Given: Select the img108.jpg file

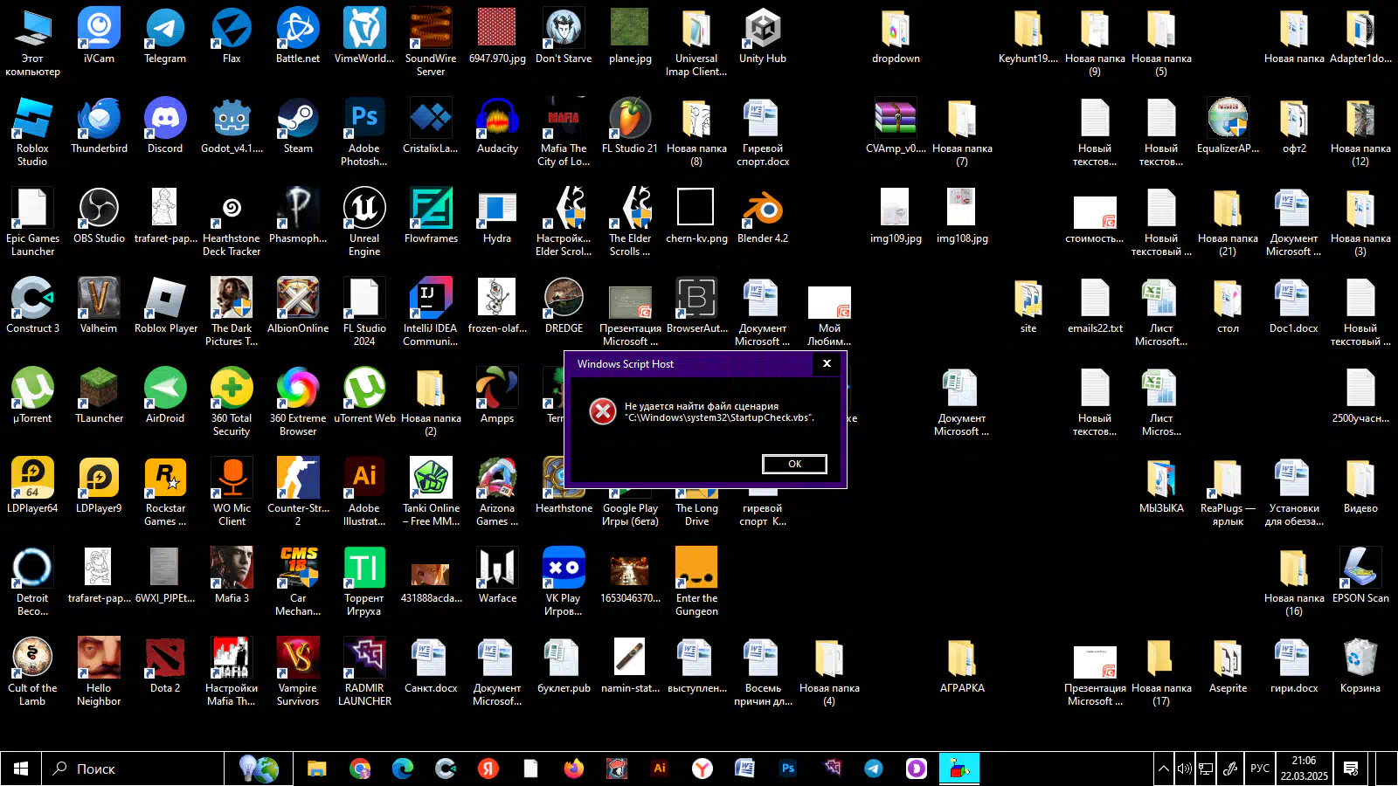Looking at the screenshot, I should click(962, 217).
